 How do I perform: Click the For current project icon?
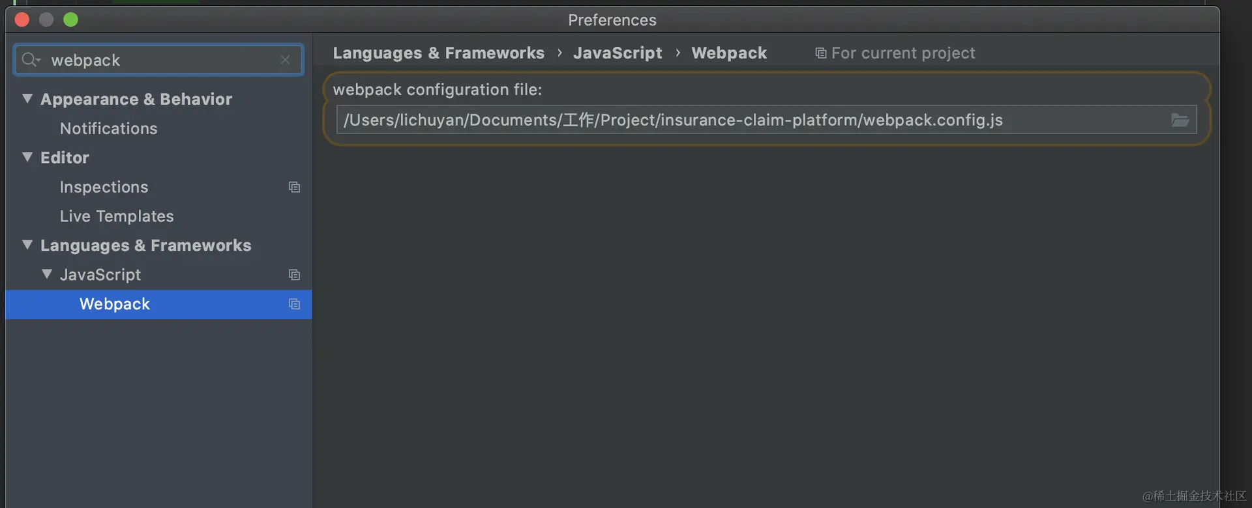point(820,53)
